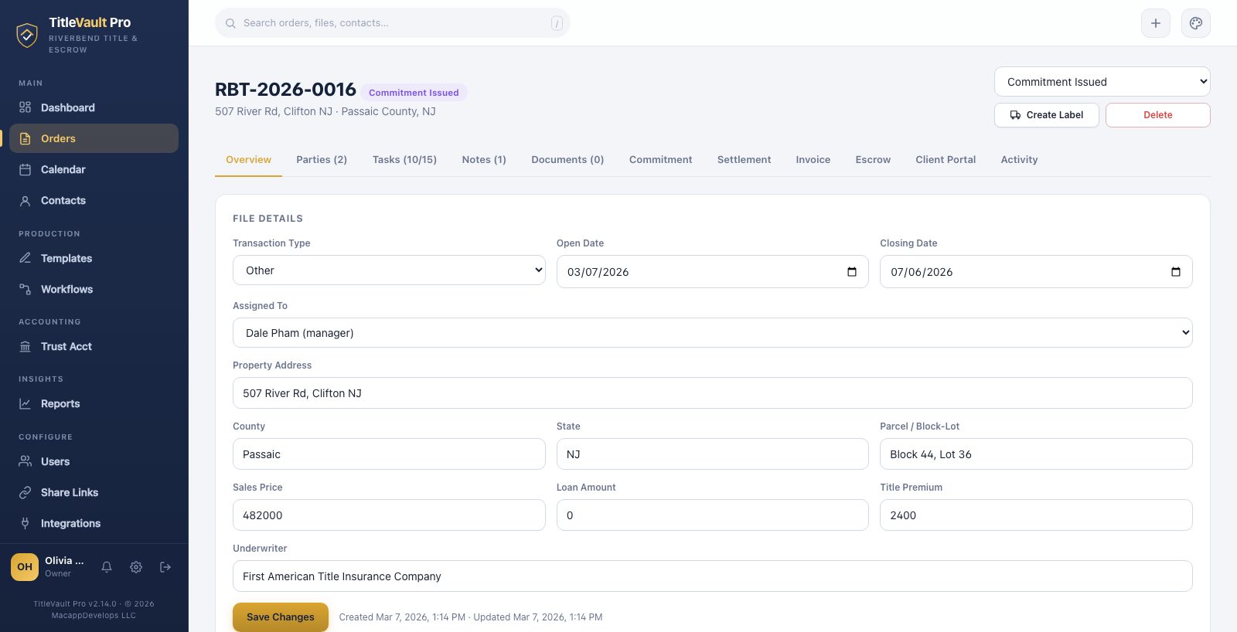Screen dimensions: 1237x632
Task: Open the Documents (0) tab
Action: pyautogui.click(x=567, y=160)
